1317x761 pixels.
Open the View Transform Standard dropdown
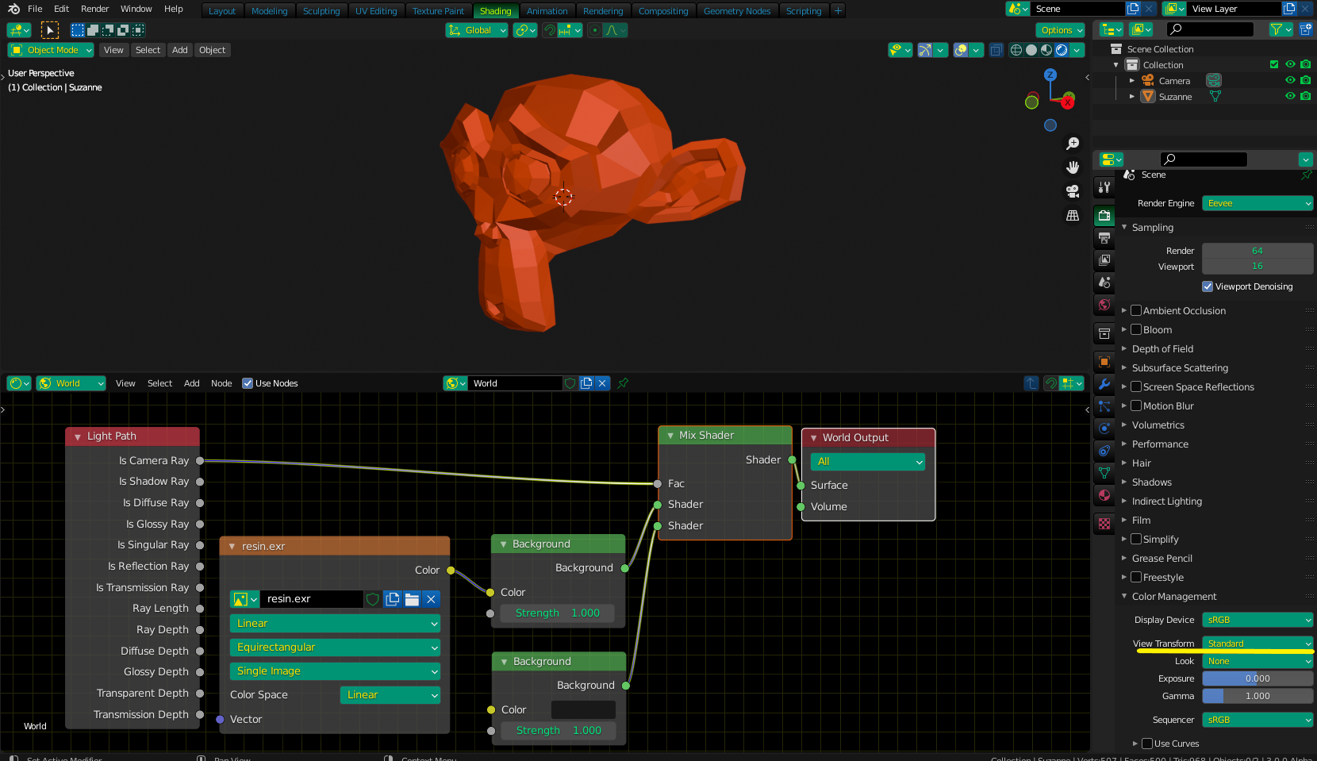(x=1257, y=643)
